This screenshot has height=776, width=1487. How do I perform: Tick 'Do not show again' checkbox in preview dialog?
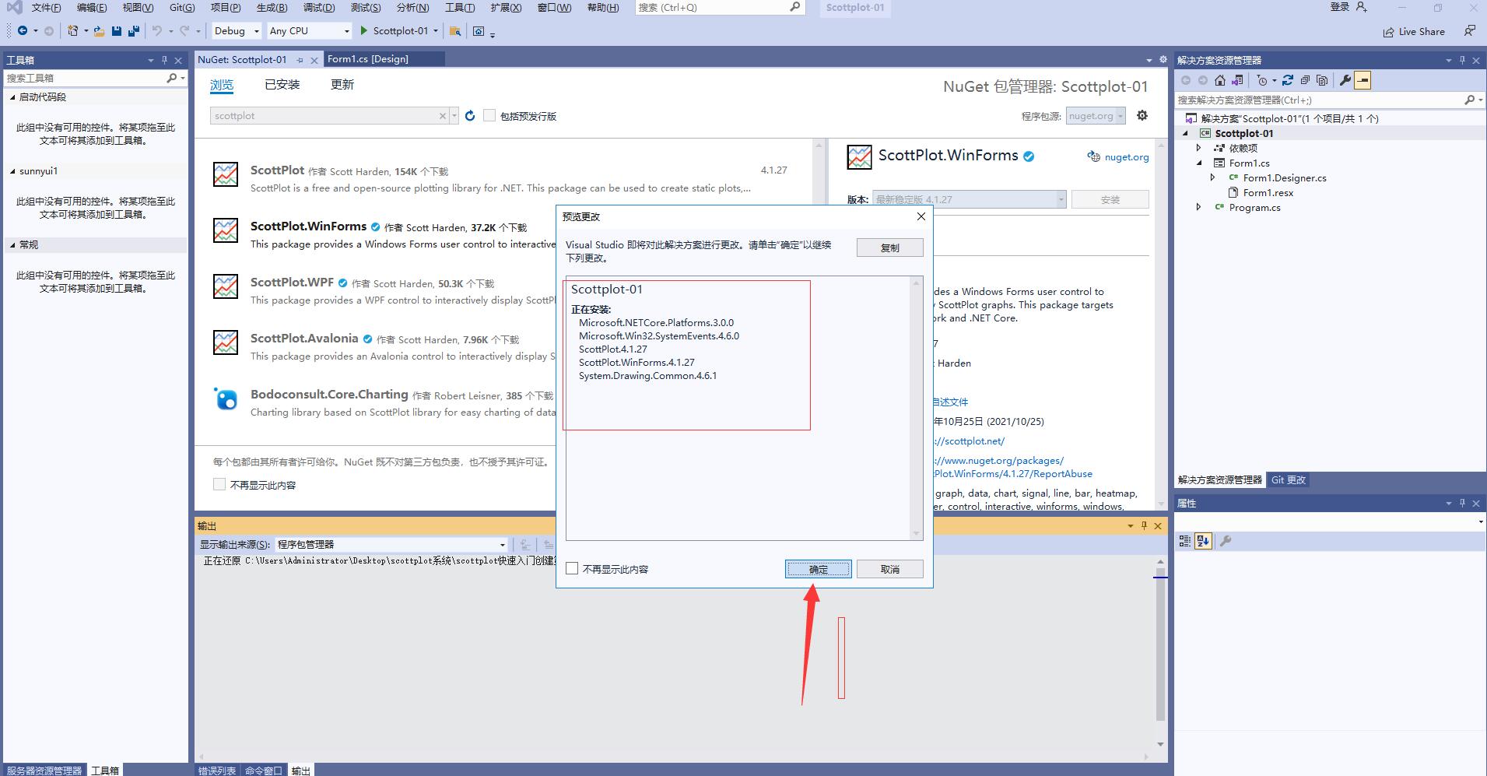tap(572, 568)
